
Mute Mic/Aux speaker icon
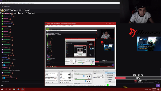point(87,81)
